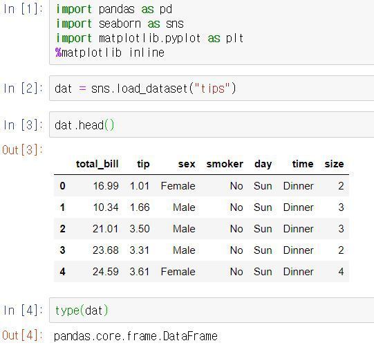Screen dimensions: 374x352
Task: Select the 'In [3]:' prompt label
Action: (x=23, y=124)
